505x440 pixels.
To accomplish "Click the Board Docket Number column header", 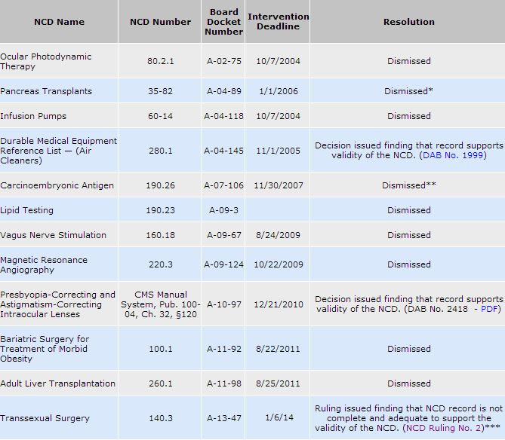I will pos(223,22).
